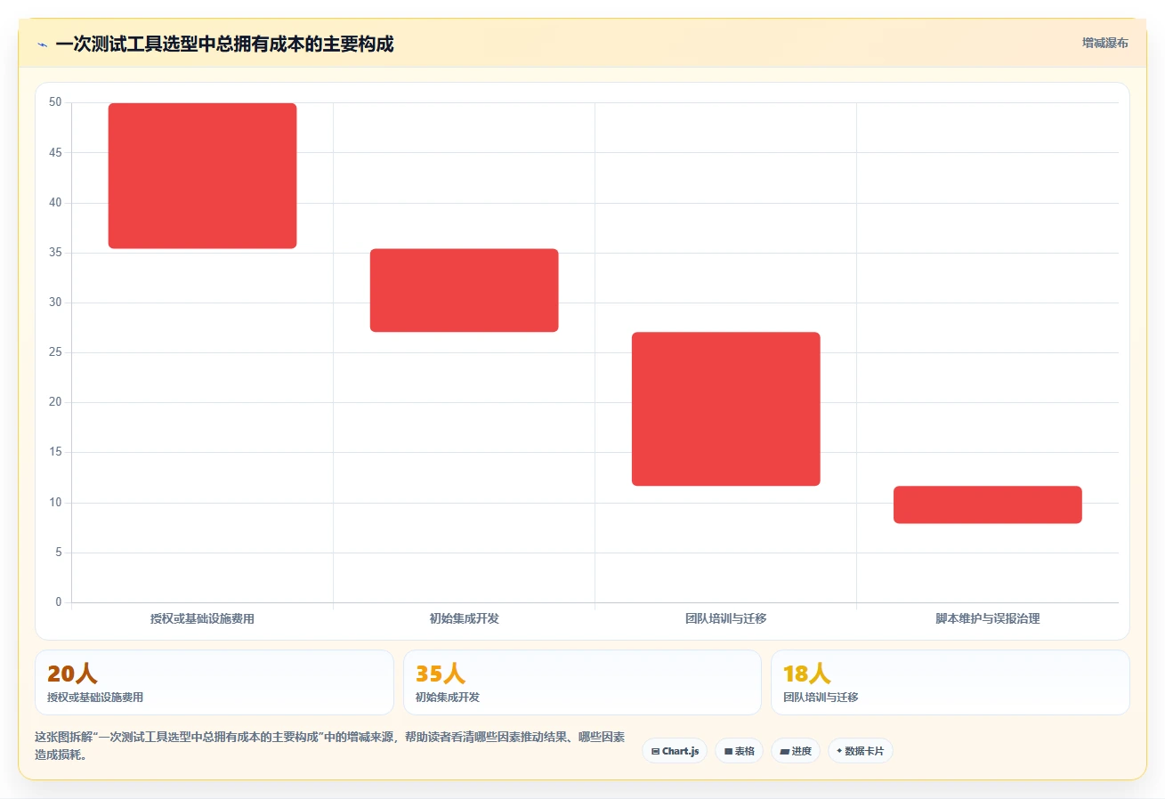This screenshot has height=799, width=1165.
Task: Select the 表格 tag chip
Action: 739,751
